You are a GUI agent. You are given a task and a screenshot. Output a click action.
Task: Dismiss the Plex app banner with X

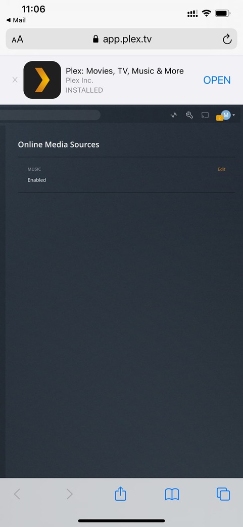(15, 80)
